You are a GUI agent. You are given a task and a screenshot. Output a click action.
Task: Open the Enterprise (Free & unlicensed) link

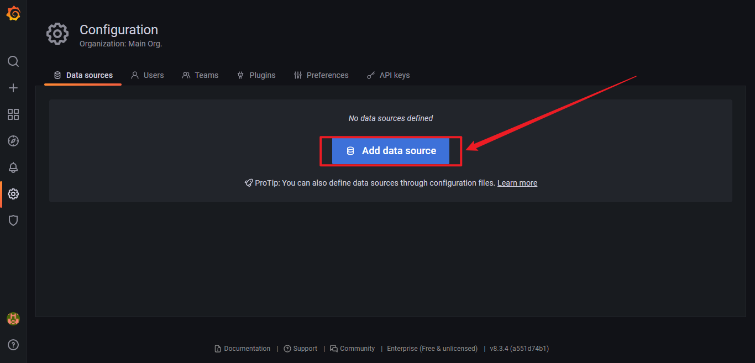[x=432, y=349]
